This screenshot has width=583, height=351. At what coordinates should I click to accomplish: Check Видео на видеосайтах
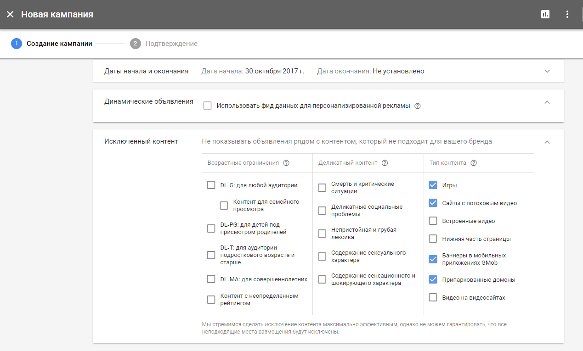pos(433,297)
